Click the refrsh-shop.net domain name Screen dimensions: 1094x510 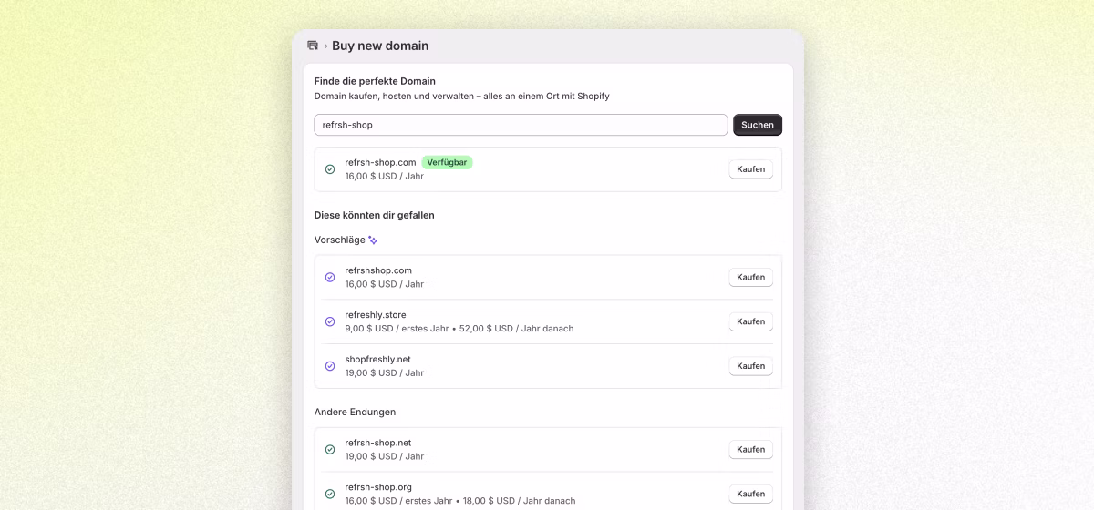pos(378,443)
